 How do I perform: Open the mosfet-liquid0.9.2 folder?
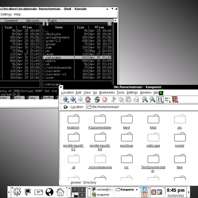tap(73, 142)
